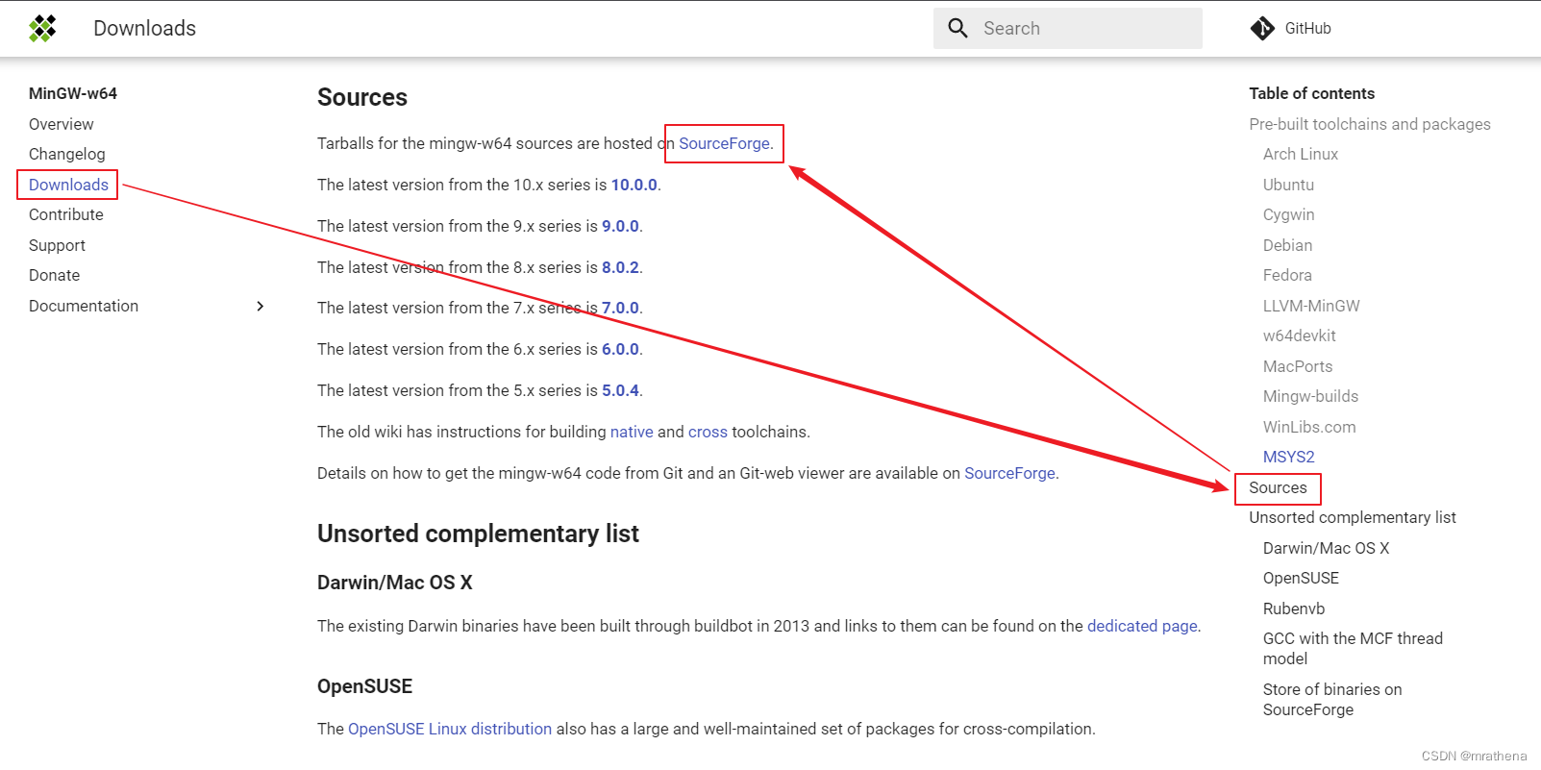The image size is (1541, 770).
Task: Jump to Fedora in contents
Action: 1287,275
